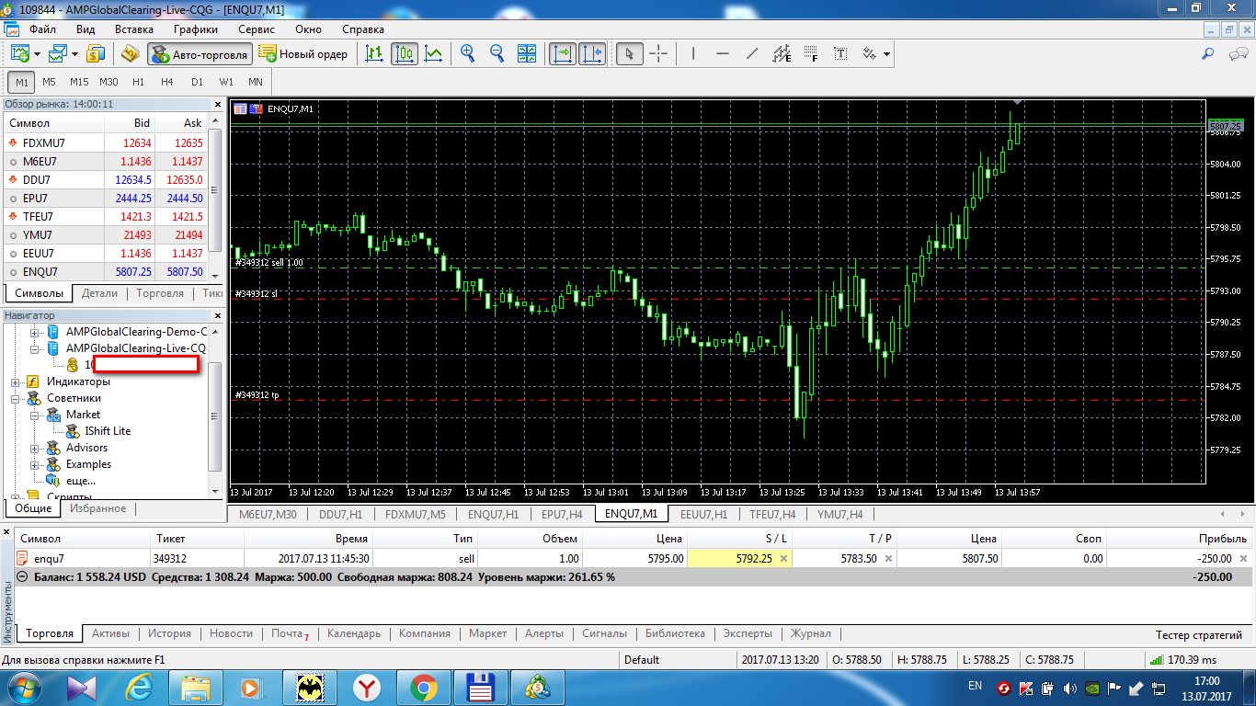
Task: Open the Графики menu
Action: pos(195,29)
